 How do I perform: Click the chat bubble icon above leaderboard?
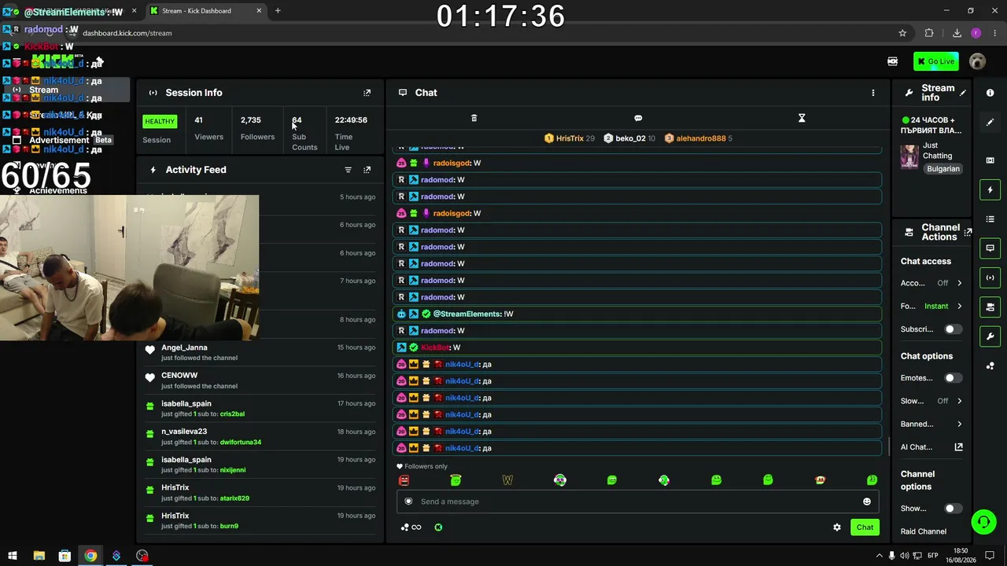[x=638, y=118]
